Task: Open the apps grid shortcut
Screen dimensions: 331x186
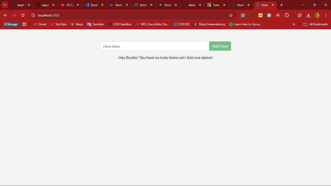Action: 24,24
